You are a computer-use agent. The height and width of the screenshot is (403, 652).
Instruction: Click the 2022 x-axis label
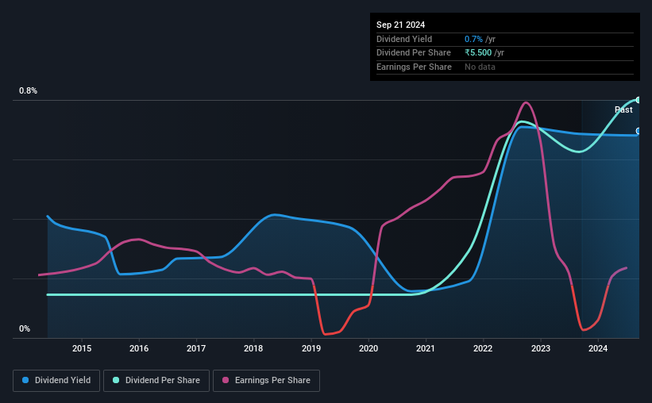483,348
